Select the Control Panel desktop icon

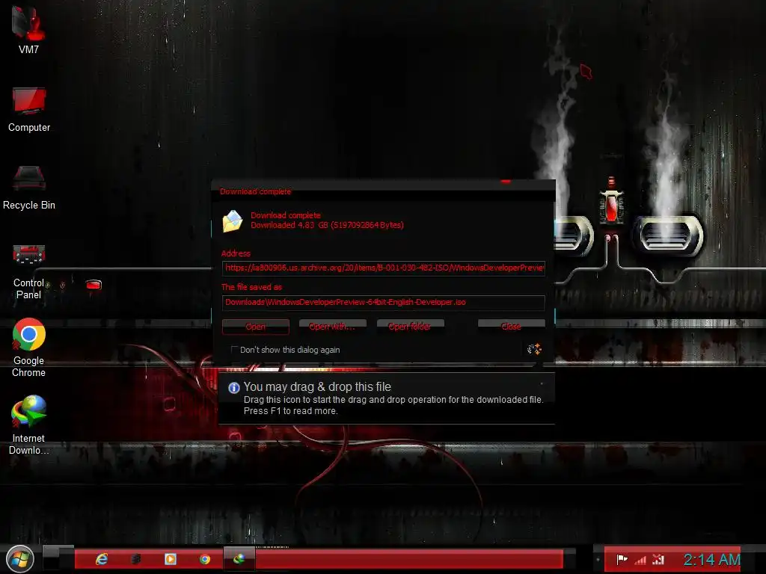click(x=28, y=271)
